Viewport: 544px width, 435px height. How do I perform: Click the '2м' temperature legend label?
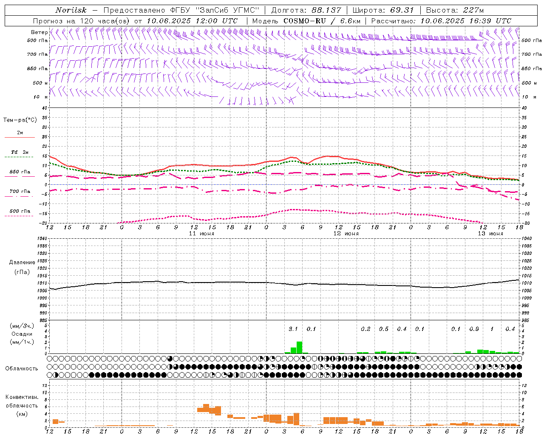20,133
